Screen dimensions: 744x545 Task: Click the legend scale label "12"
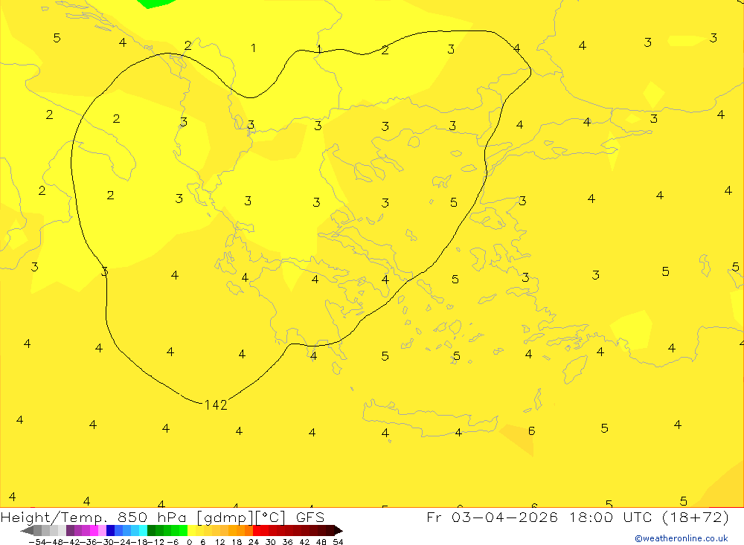pyautogui.click(x=220, y=542)
